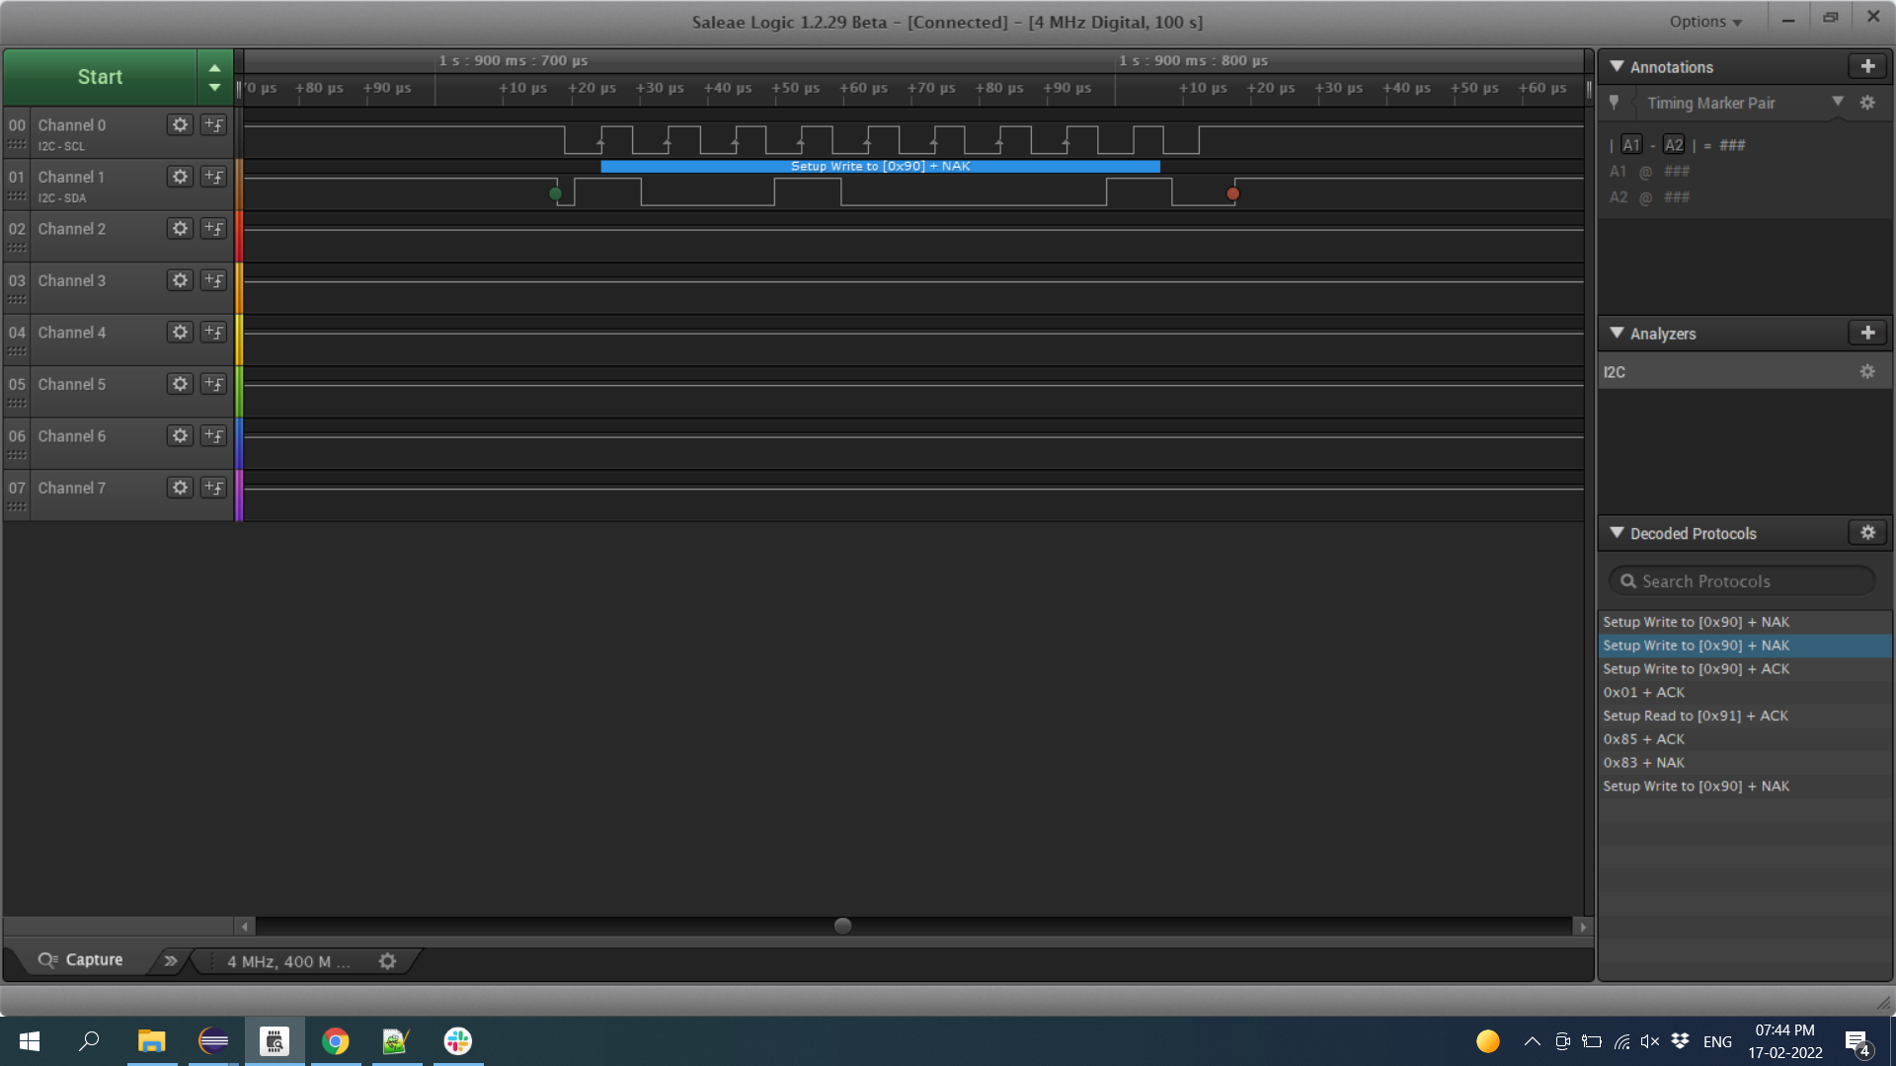Set trigger edge for Channel 2
Image resolution: width=1896 pixels, height=1066 pixels.
[213, 229]
